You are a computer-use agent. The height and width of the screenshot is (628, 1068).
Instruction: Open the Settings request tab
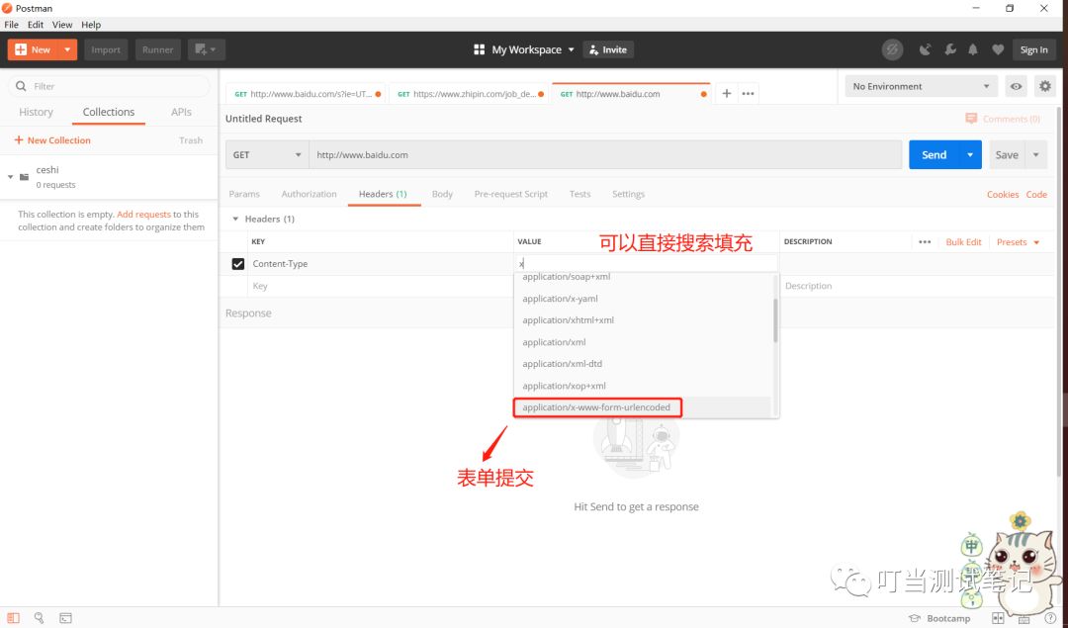628,194
